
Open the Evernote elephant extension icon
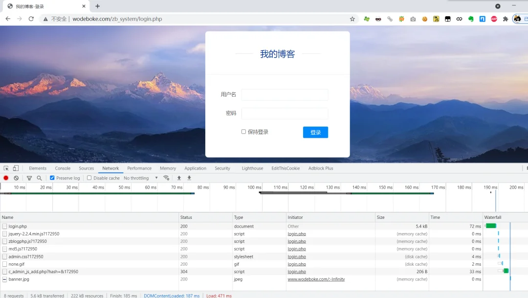click(x=471, y=19)
